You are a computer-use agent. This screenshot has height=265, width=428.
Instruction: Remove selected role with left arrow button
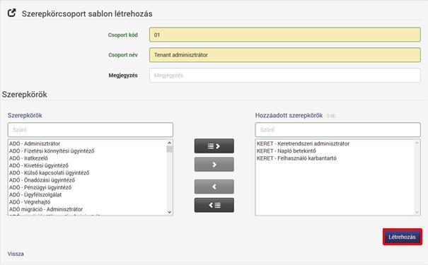[x=214, y=187]
